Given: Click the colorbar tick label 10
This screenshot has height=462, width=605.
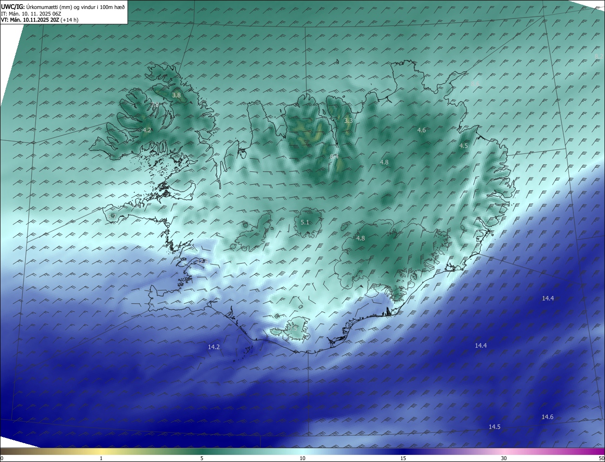Looking at the screenshot, I should point(302,458).
